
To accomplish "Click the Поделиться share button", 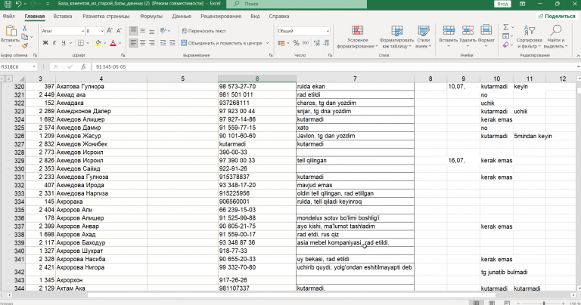I will coord(557,17).
